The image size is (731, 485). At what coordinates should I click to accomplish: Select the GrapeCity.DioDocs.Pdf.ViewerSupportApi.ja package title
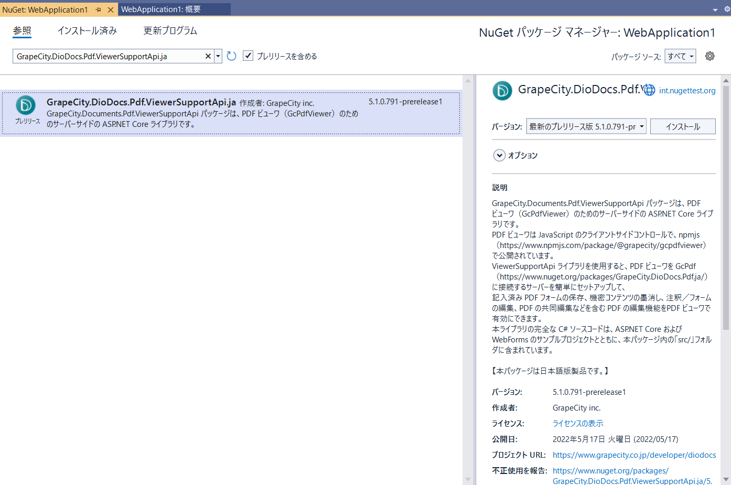(x=141, y=102)
